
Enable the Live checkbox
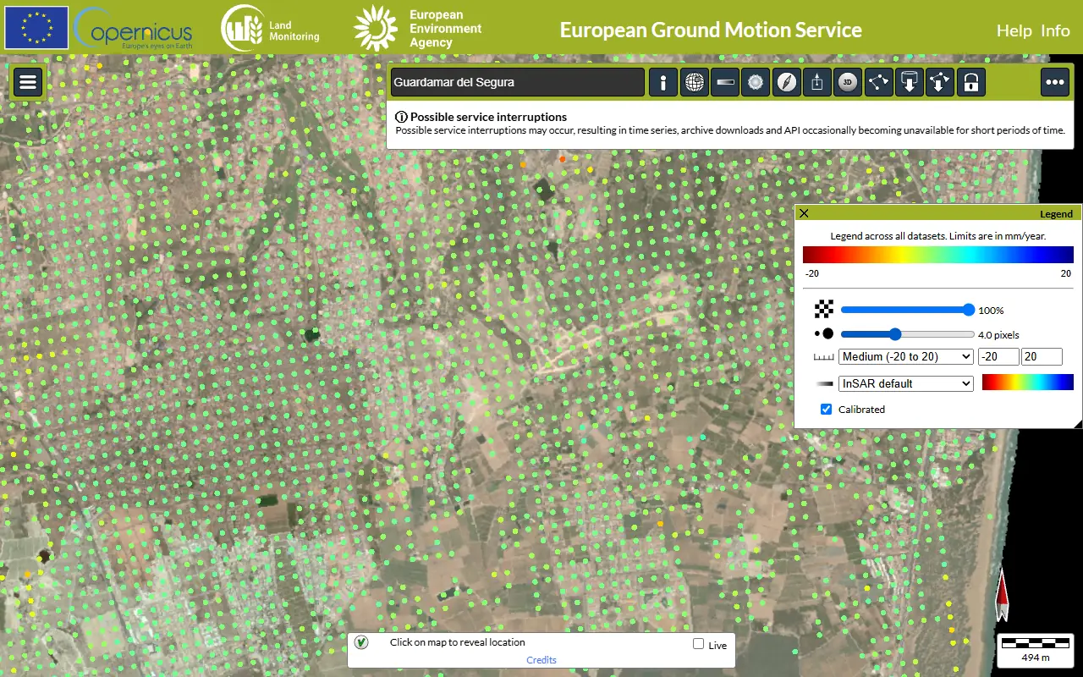pyautogui.click(x=698, y=644)
